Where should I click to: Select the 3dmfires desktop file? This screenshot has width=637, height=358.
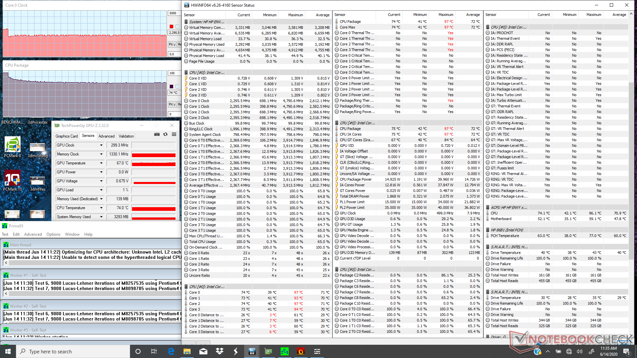(37, 184)
